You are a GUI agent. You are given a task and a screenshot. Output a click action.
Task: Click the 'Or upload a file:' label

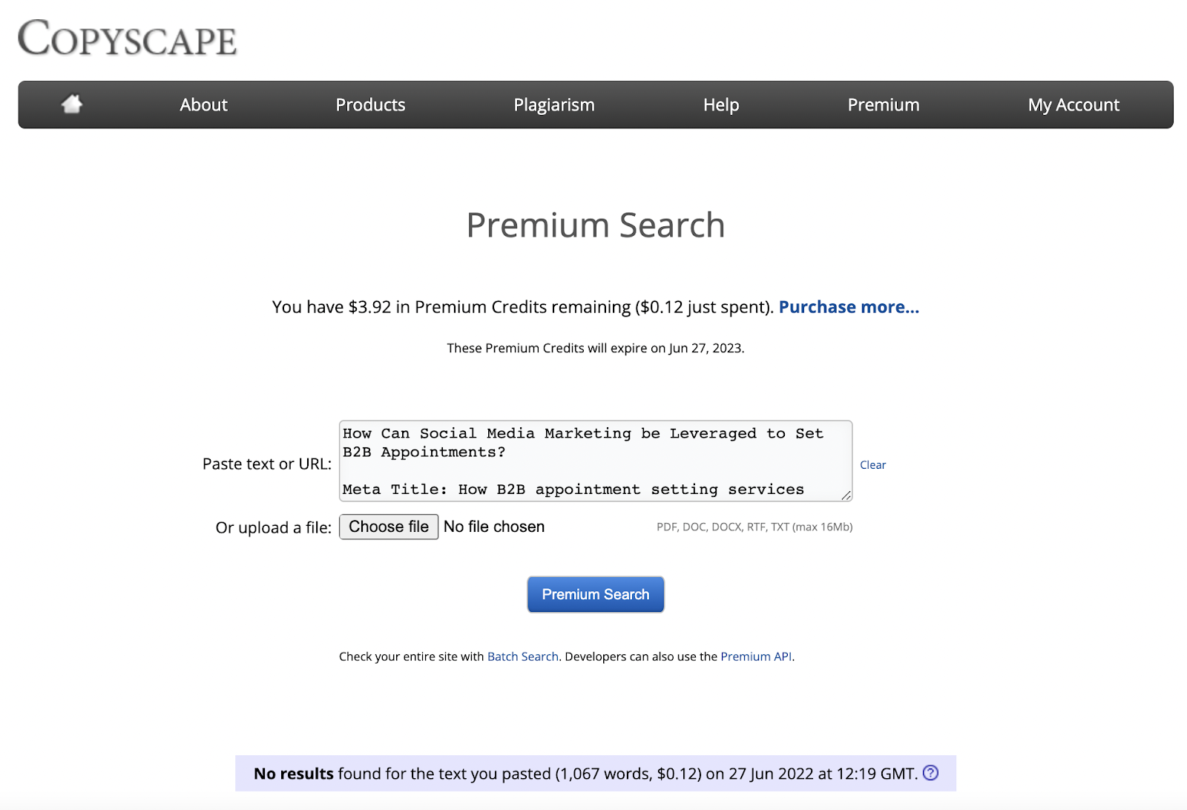(x=274, y=527)
